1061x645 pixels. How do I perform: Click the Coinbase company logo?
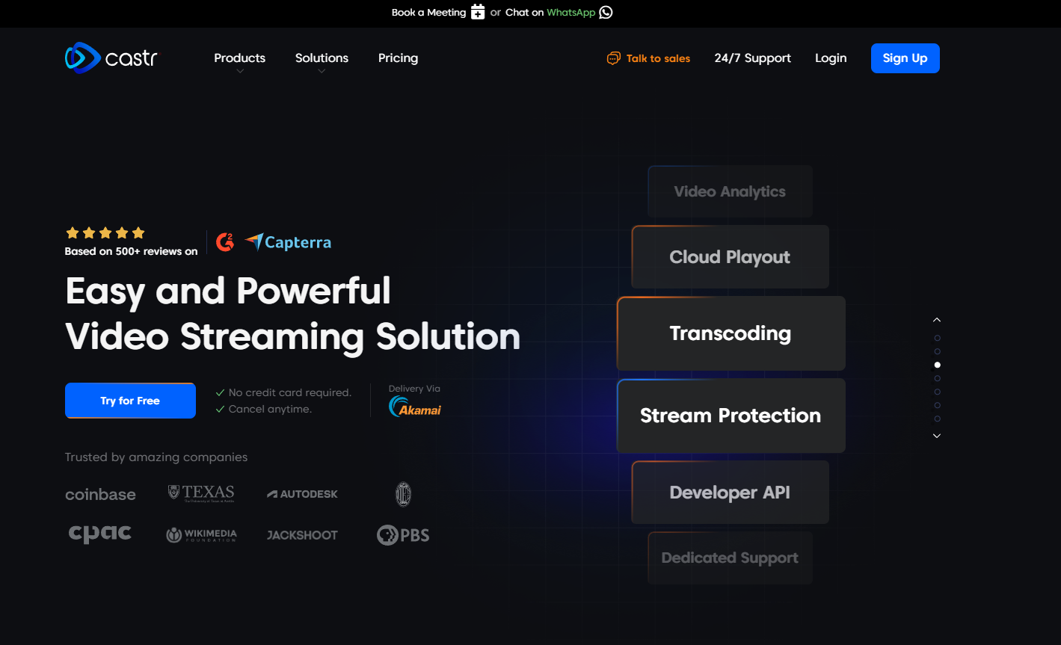(100, 494)
